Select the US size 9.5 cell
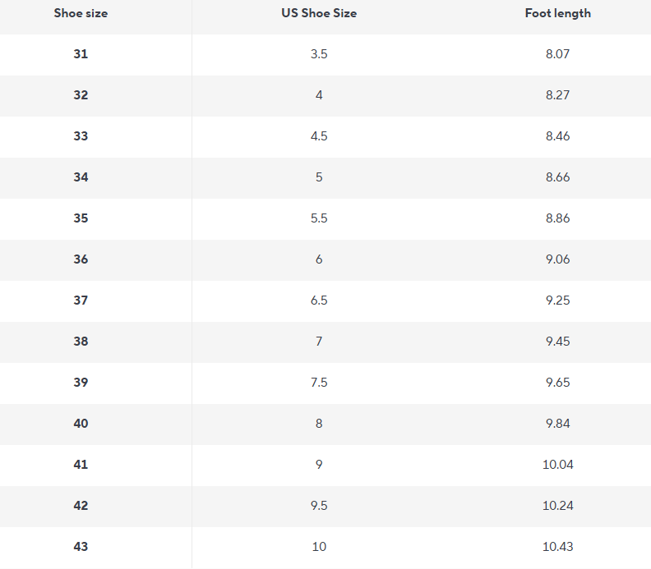Viewport: 651px width, 569px height. [319, 506]
